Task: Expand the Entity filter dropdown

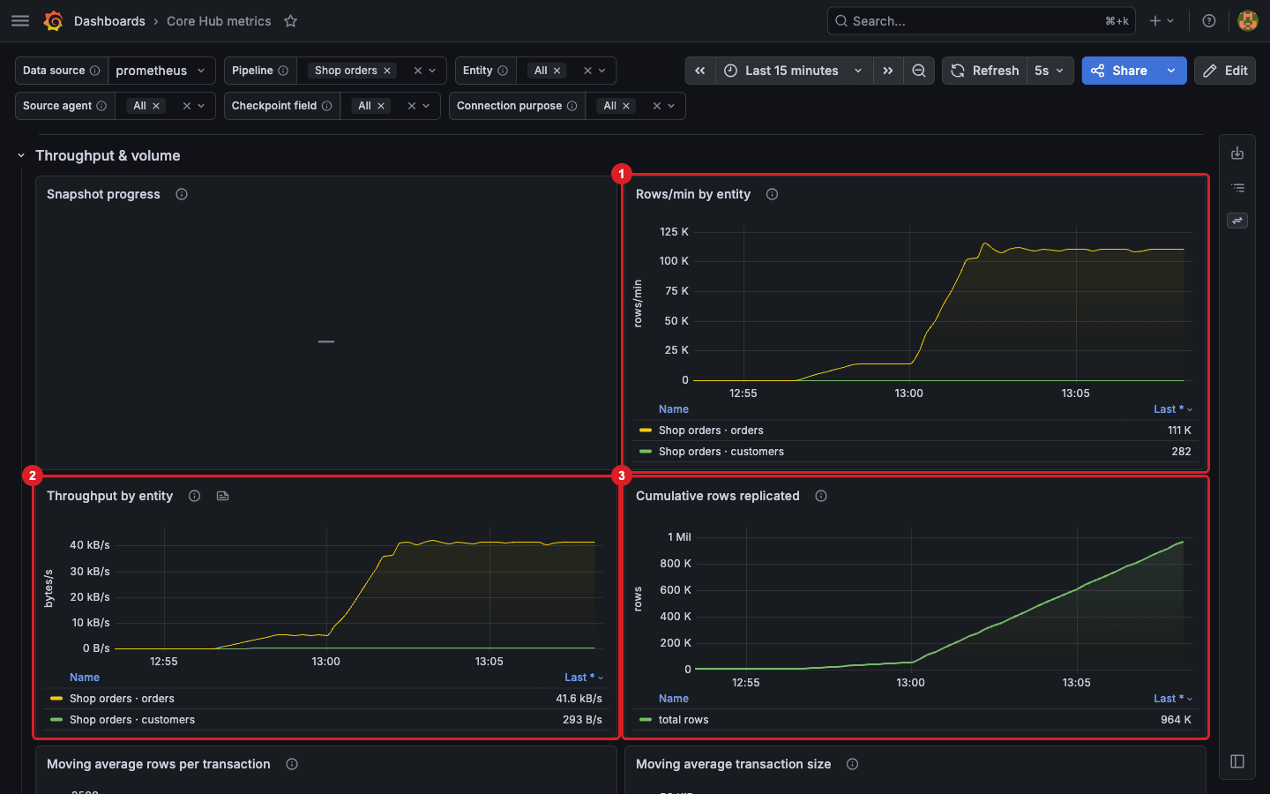Action: coord(602,71)
